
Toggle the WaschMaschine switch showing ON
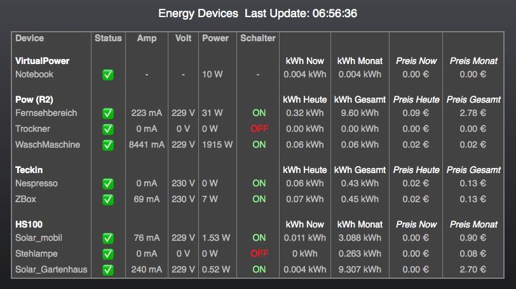click(259, 144)
